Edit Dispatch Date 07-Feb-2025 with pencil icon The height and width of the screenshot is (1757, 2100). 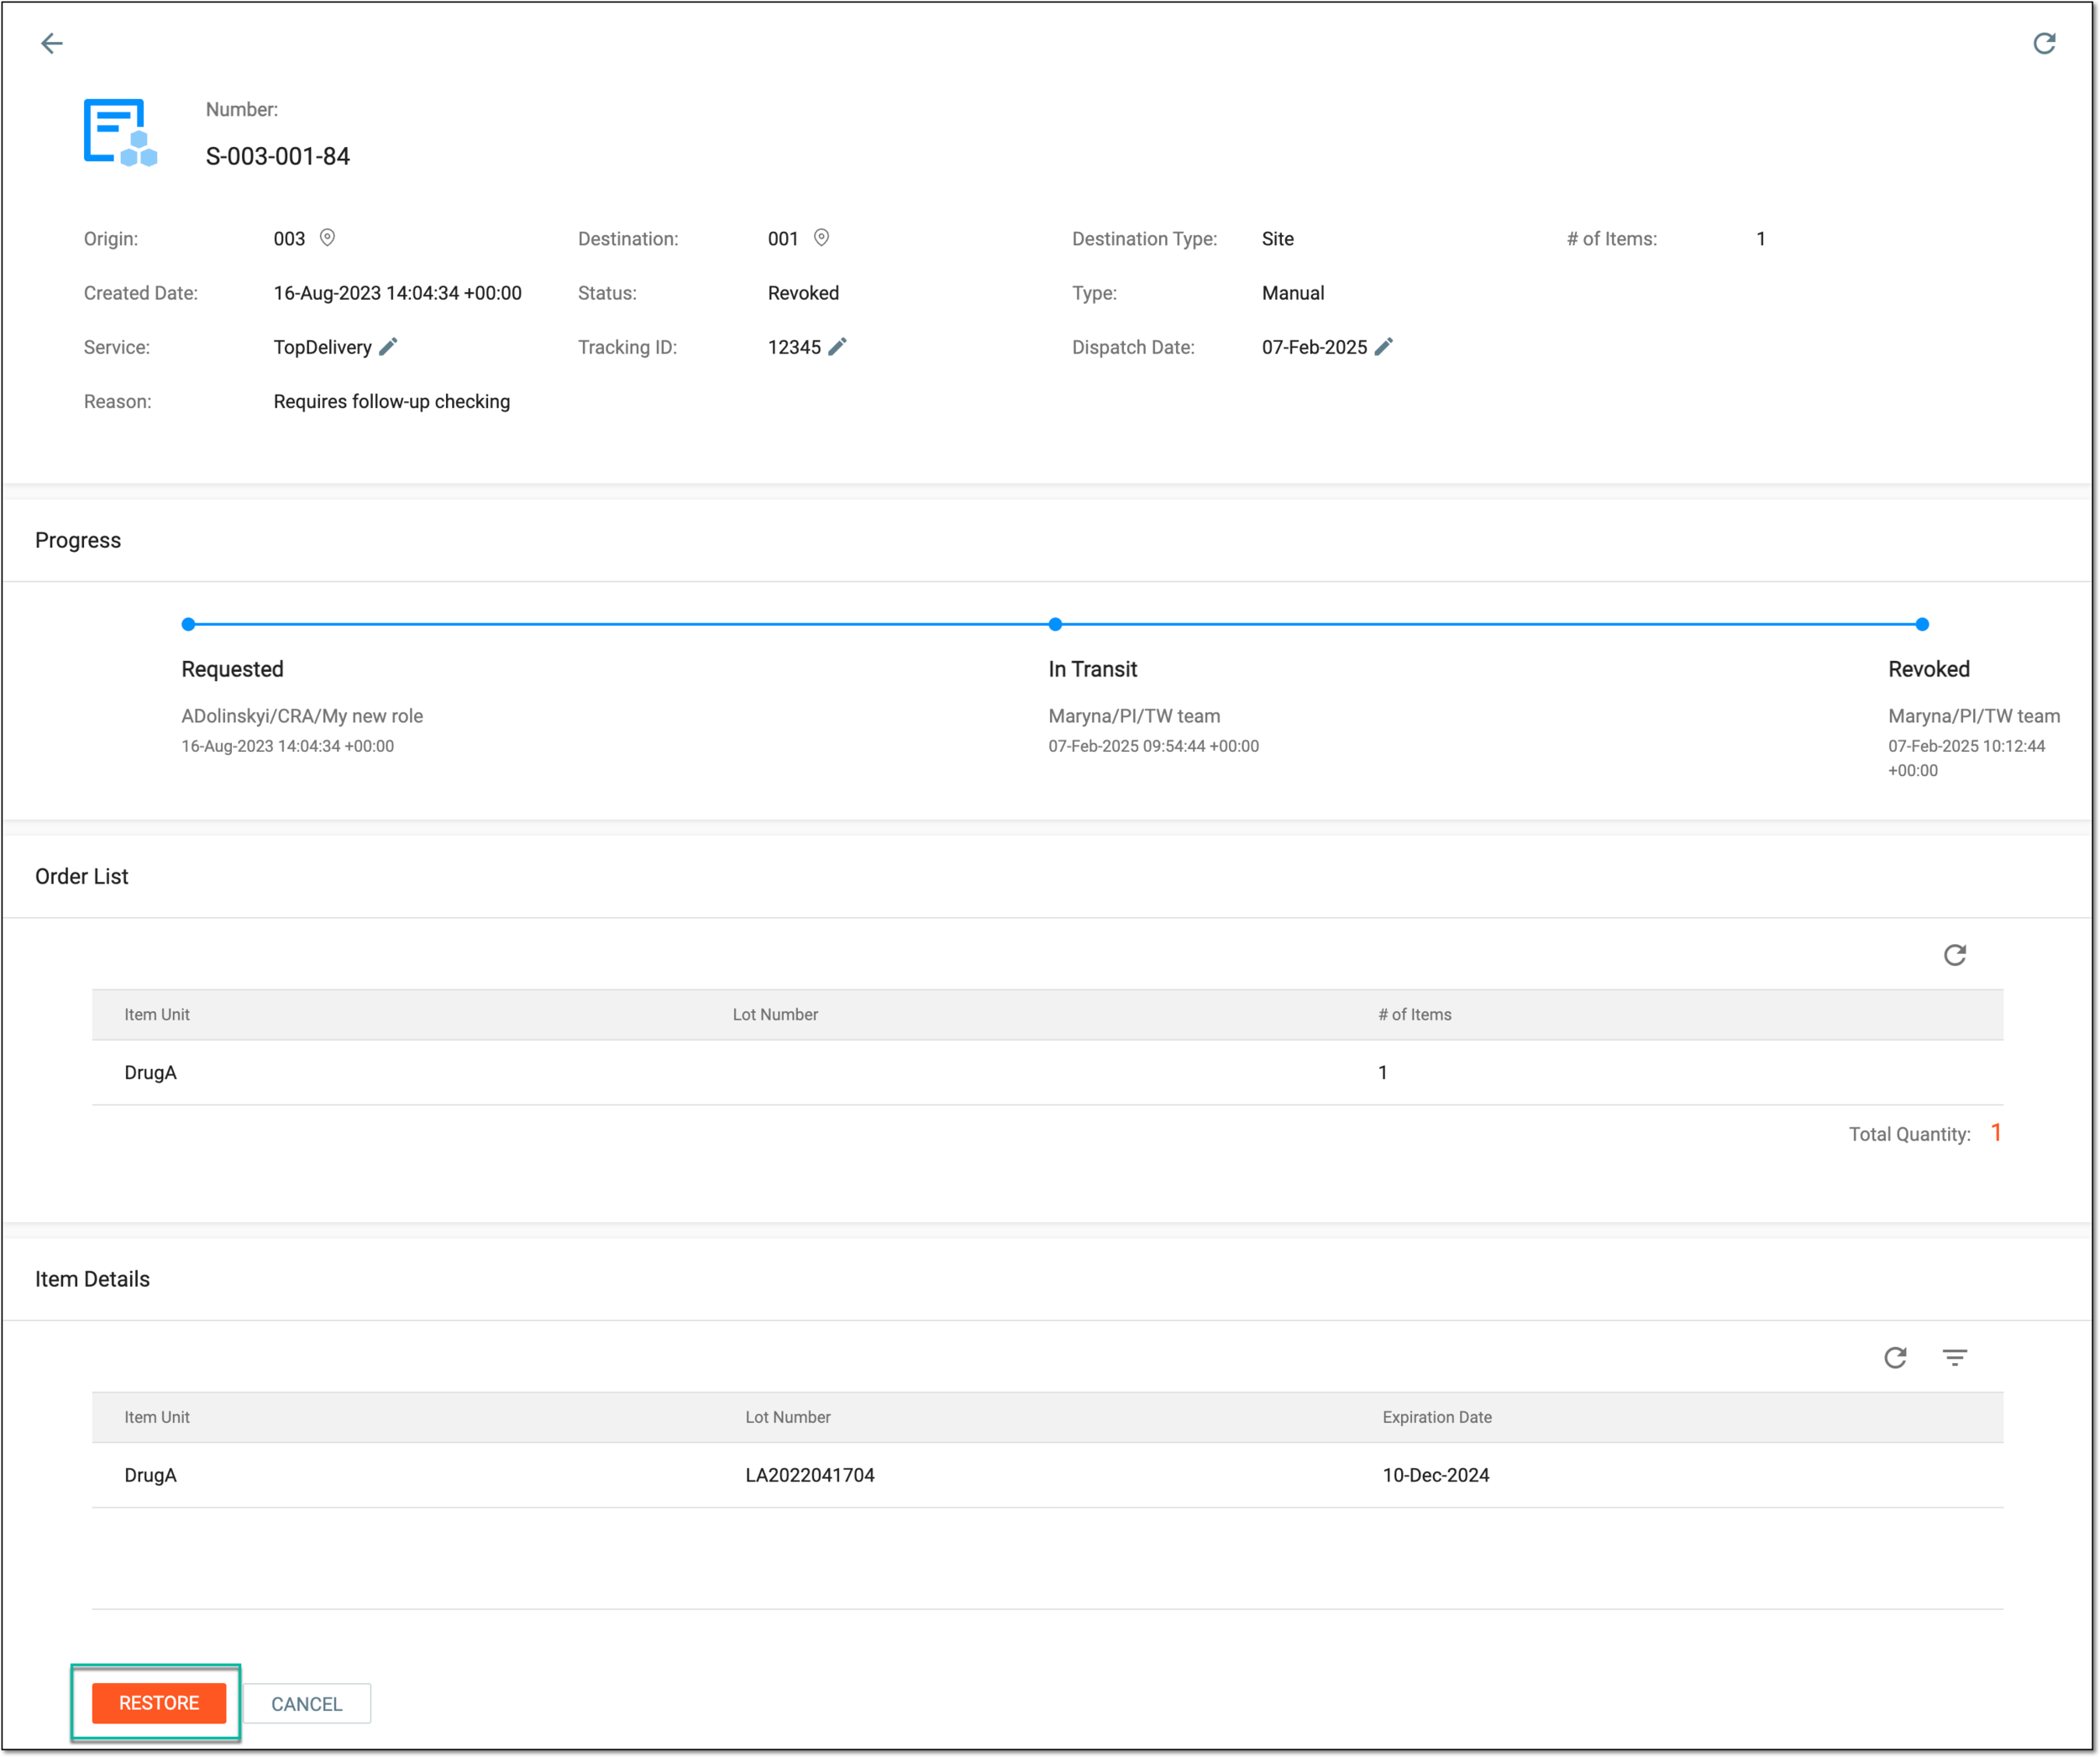(1384, 346)
